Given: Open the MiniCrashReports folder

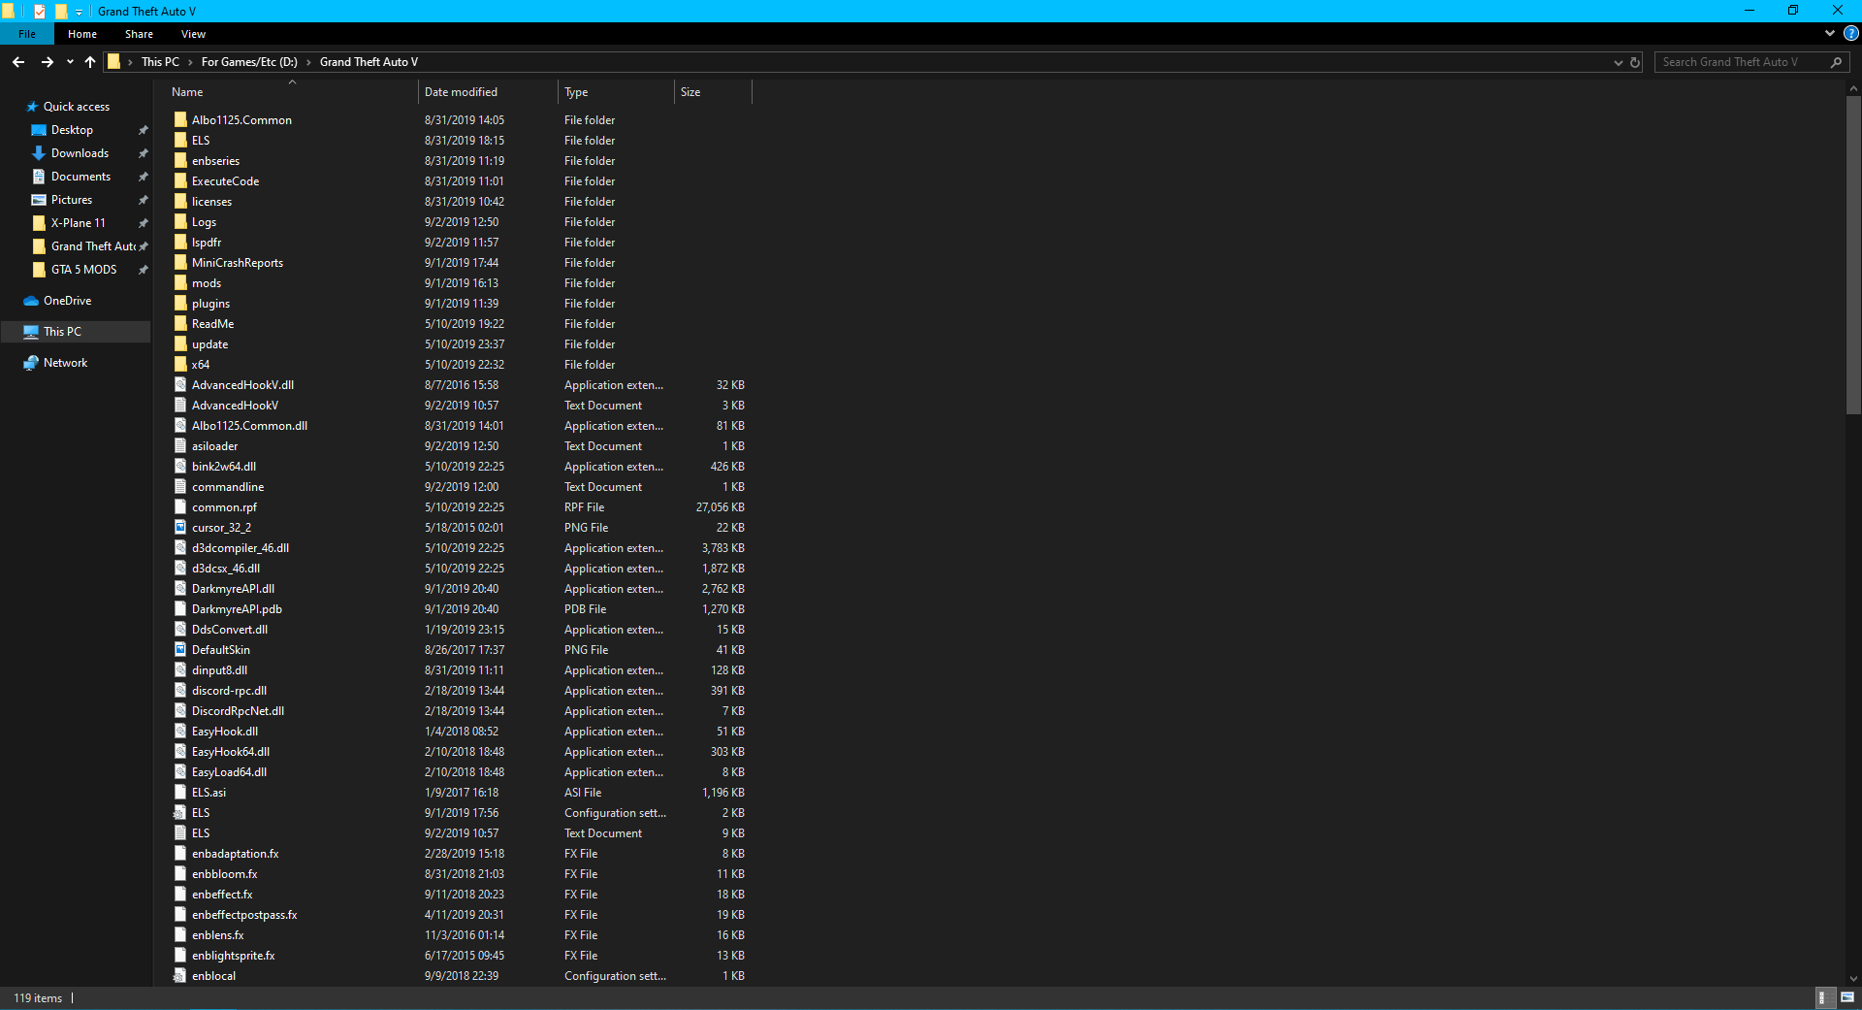Looking at the screenshot, I should 238,263.
